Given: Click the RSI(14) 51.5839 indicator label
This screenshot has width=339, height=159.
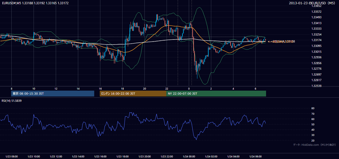Looking at the screenshot, I should [12, 101].
